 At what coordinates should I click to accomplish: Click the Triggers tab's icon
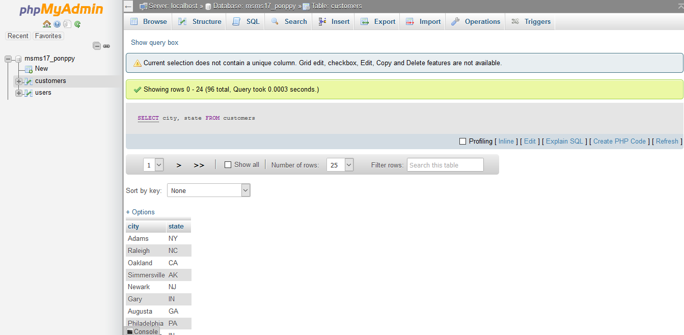point(515,21)
